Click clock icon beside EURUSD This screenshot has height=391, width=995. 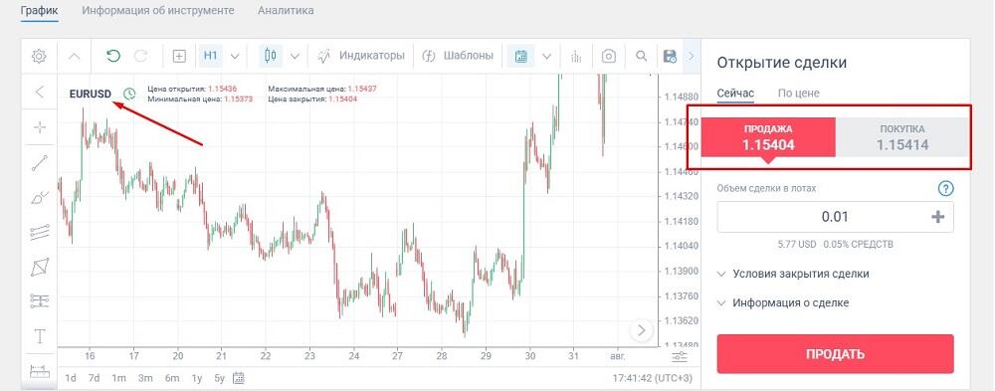(129, 94)
